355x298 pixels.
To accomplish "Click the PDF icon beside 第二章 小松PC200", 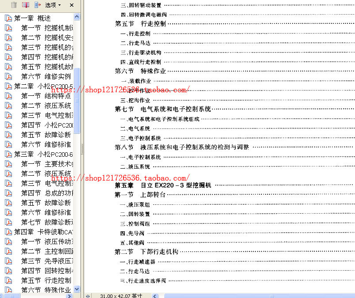I will [9, 86].
